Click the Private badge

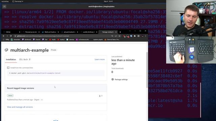click(x=54, y=50)
